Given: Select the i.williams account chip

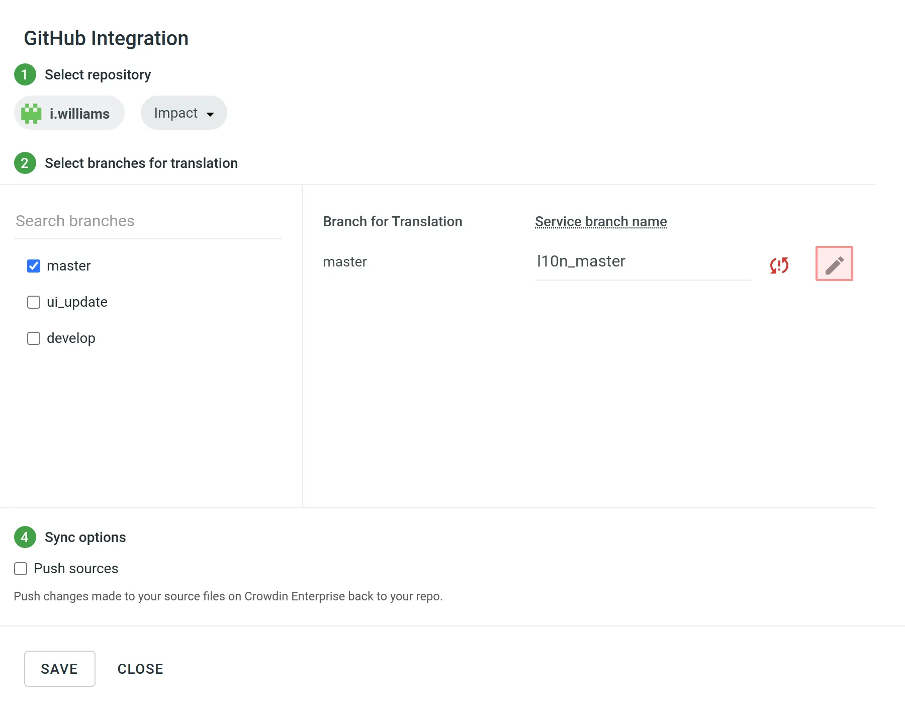Looking at the screenshot, I should [x=69, y=113].
